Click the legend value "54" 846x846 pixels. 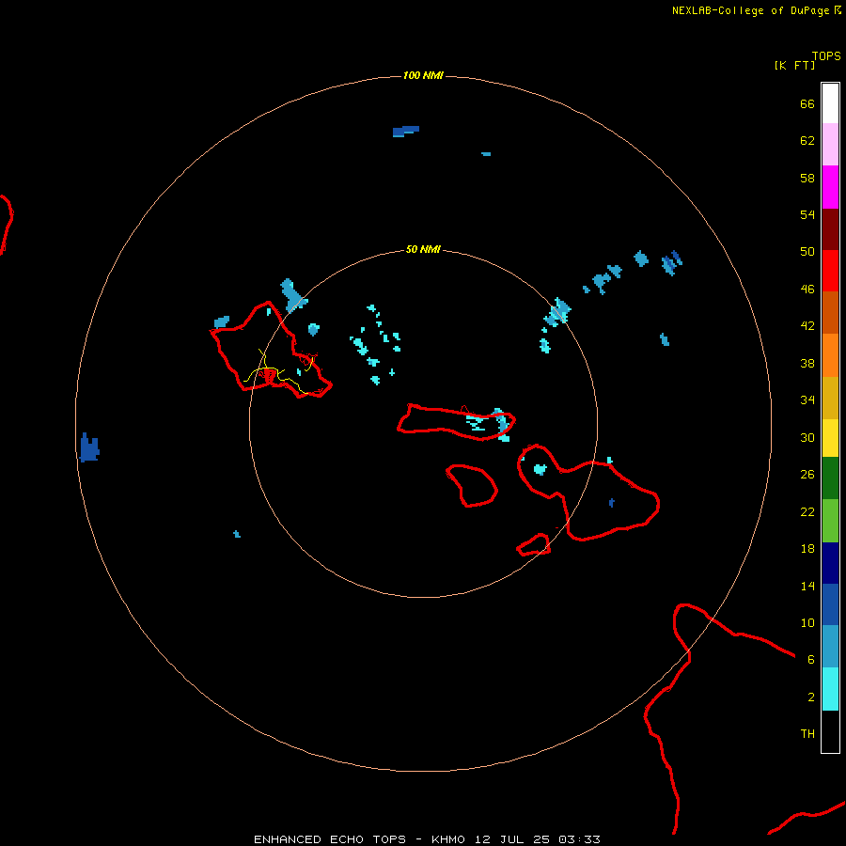tap(807, 214)
